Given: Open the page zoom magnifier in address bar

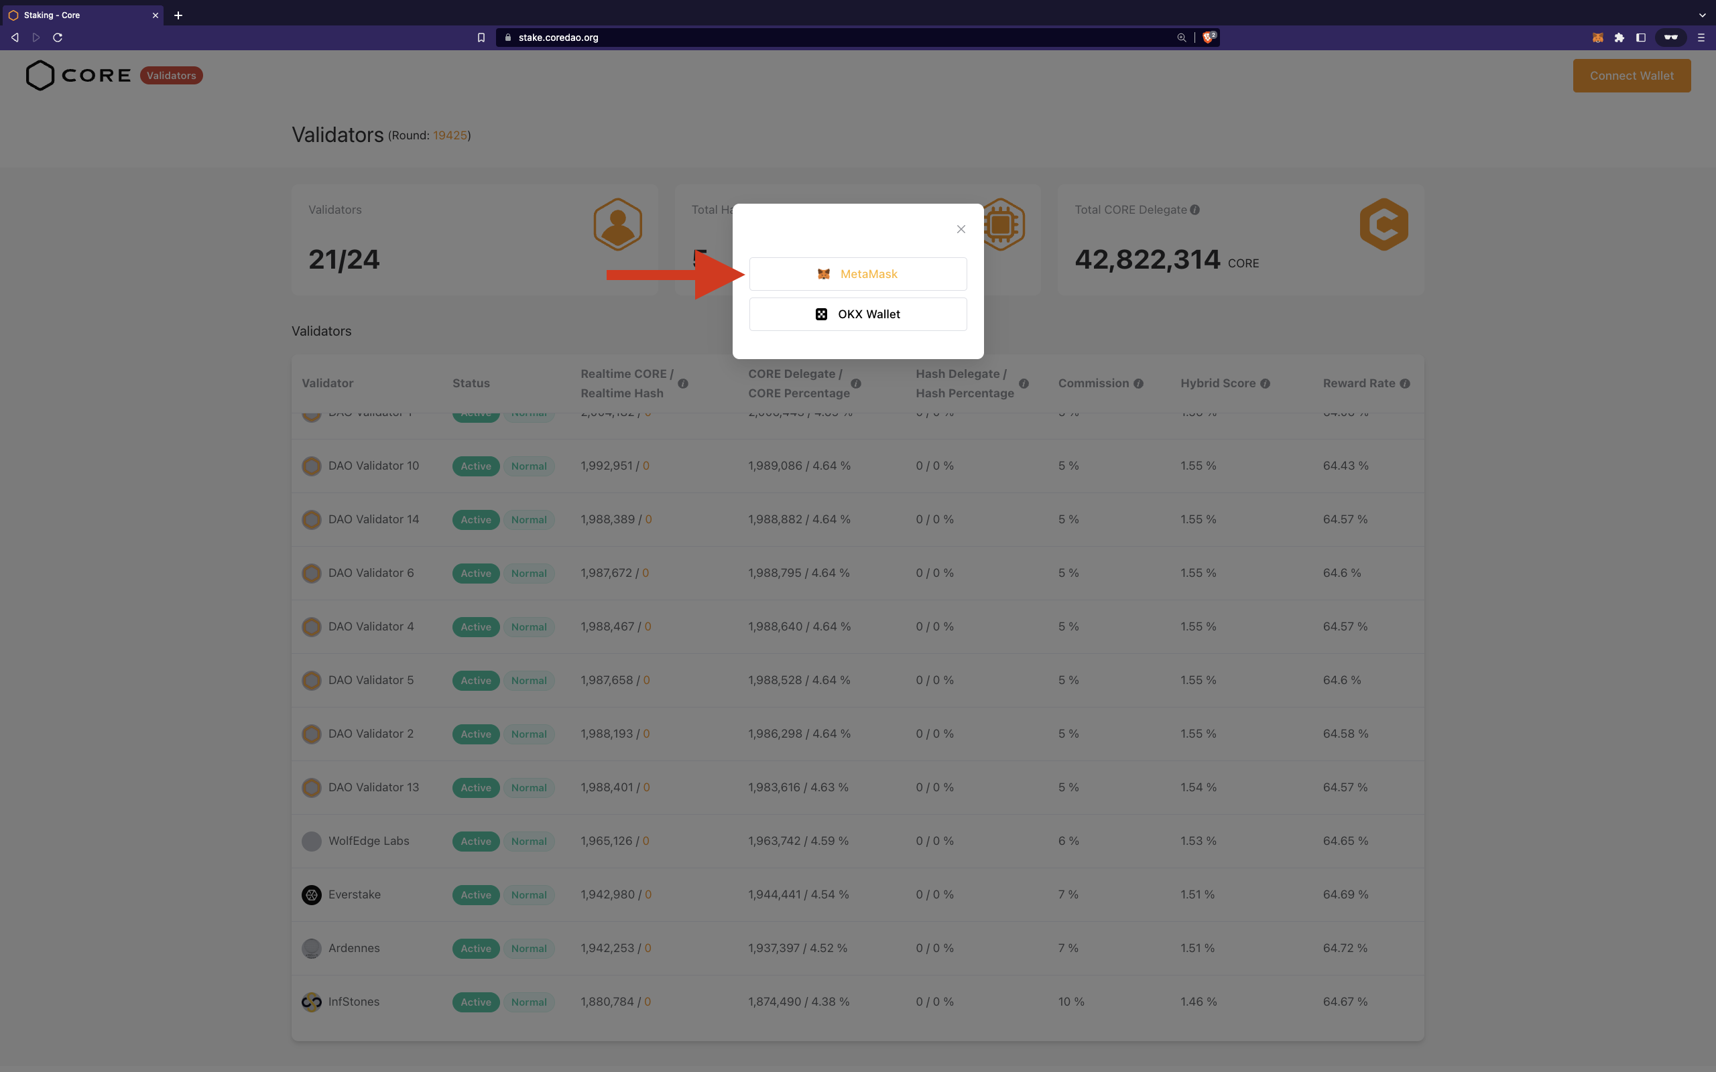Looking at the screenshot, I should click(x=1180, y=38).
